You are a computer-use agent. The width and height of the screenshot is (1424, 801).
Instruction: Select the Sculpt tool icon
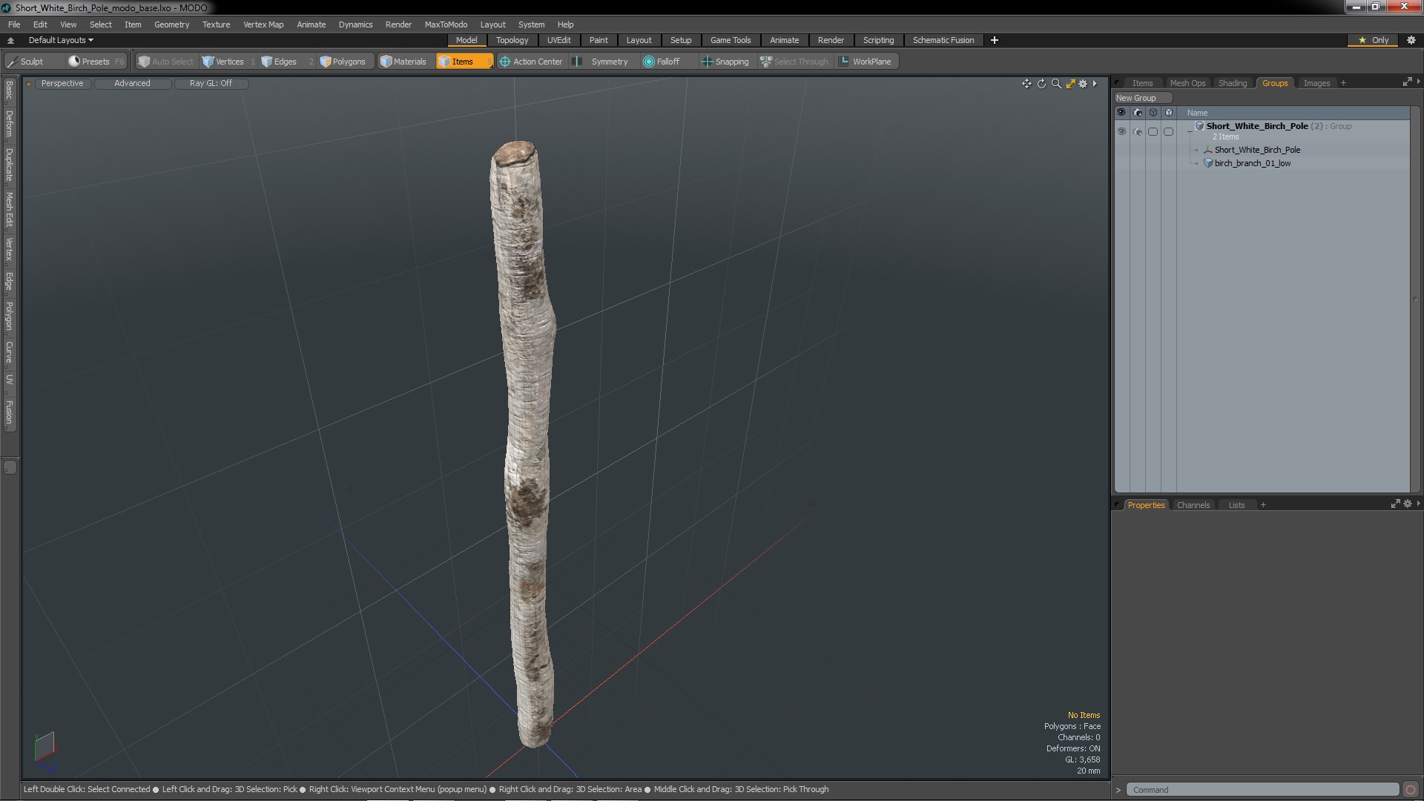[13, 62]
